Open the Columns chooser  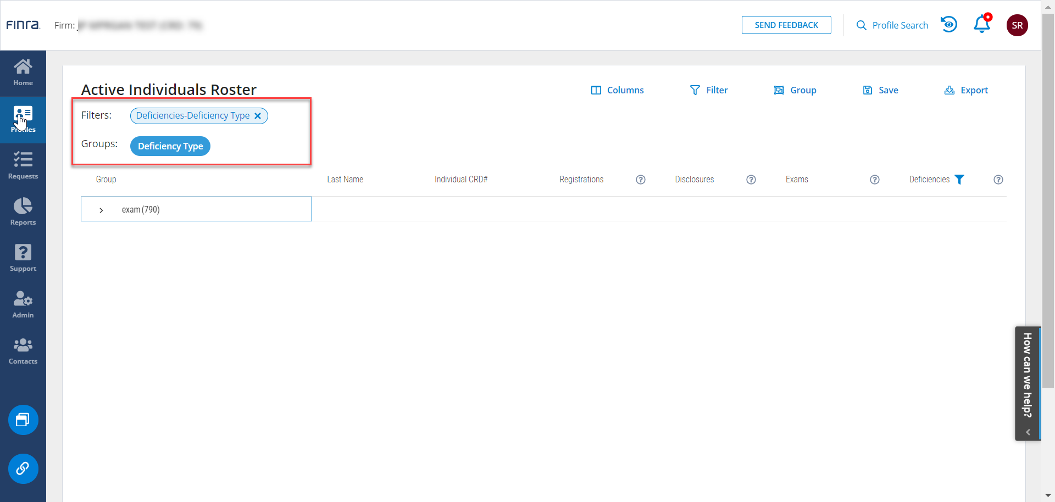[617, 90]
